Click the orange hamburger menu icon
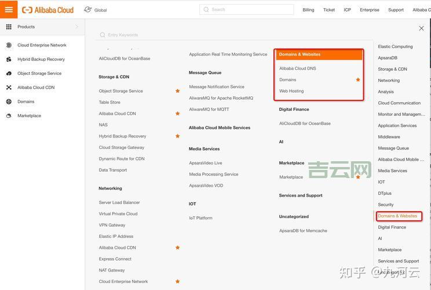Viewport: 431px width, 290px height. (9, 9)
